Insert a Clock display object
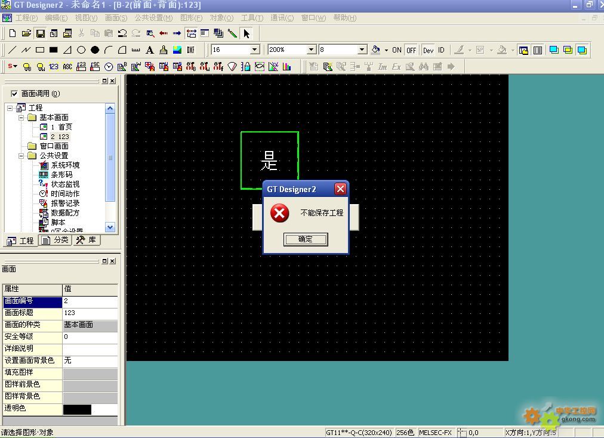Screen dimensions: 604x438 click(109, 67)
